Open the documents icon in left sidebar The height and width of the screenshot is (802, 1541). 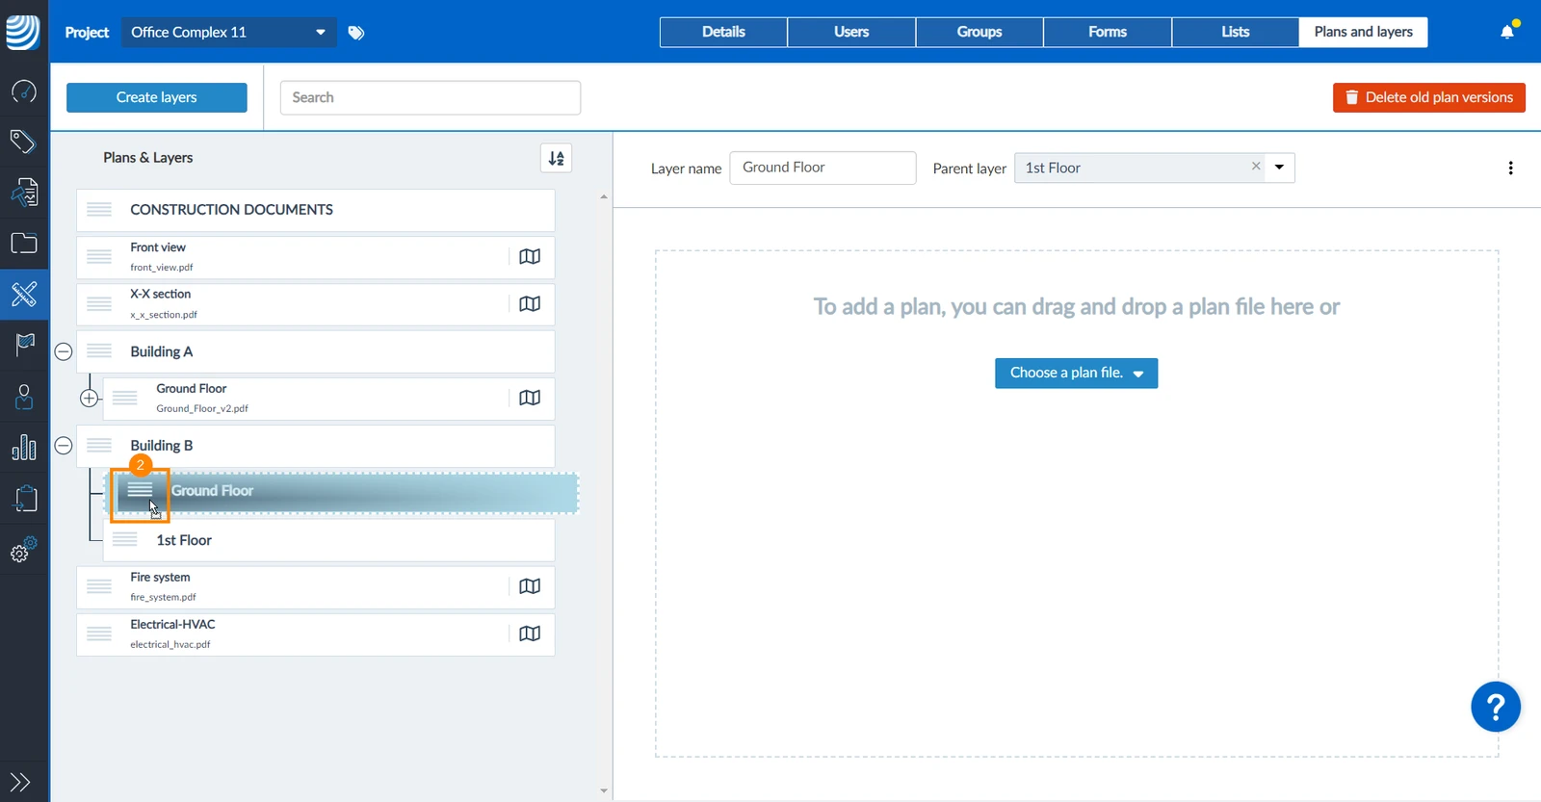click(24, 193)
